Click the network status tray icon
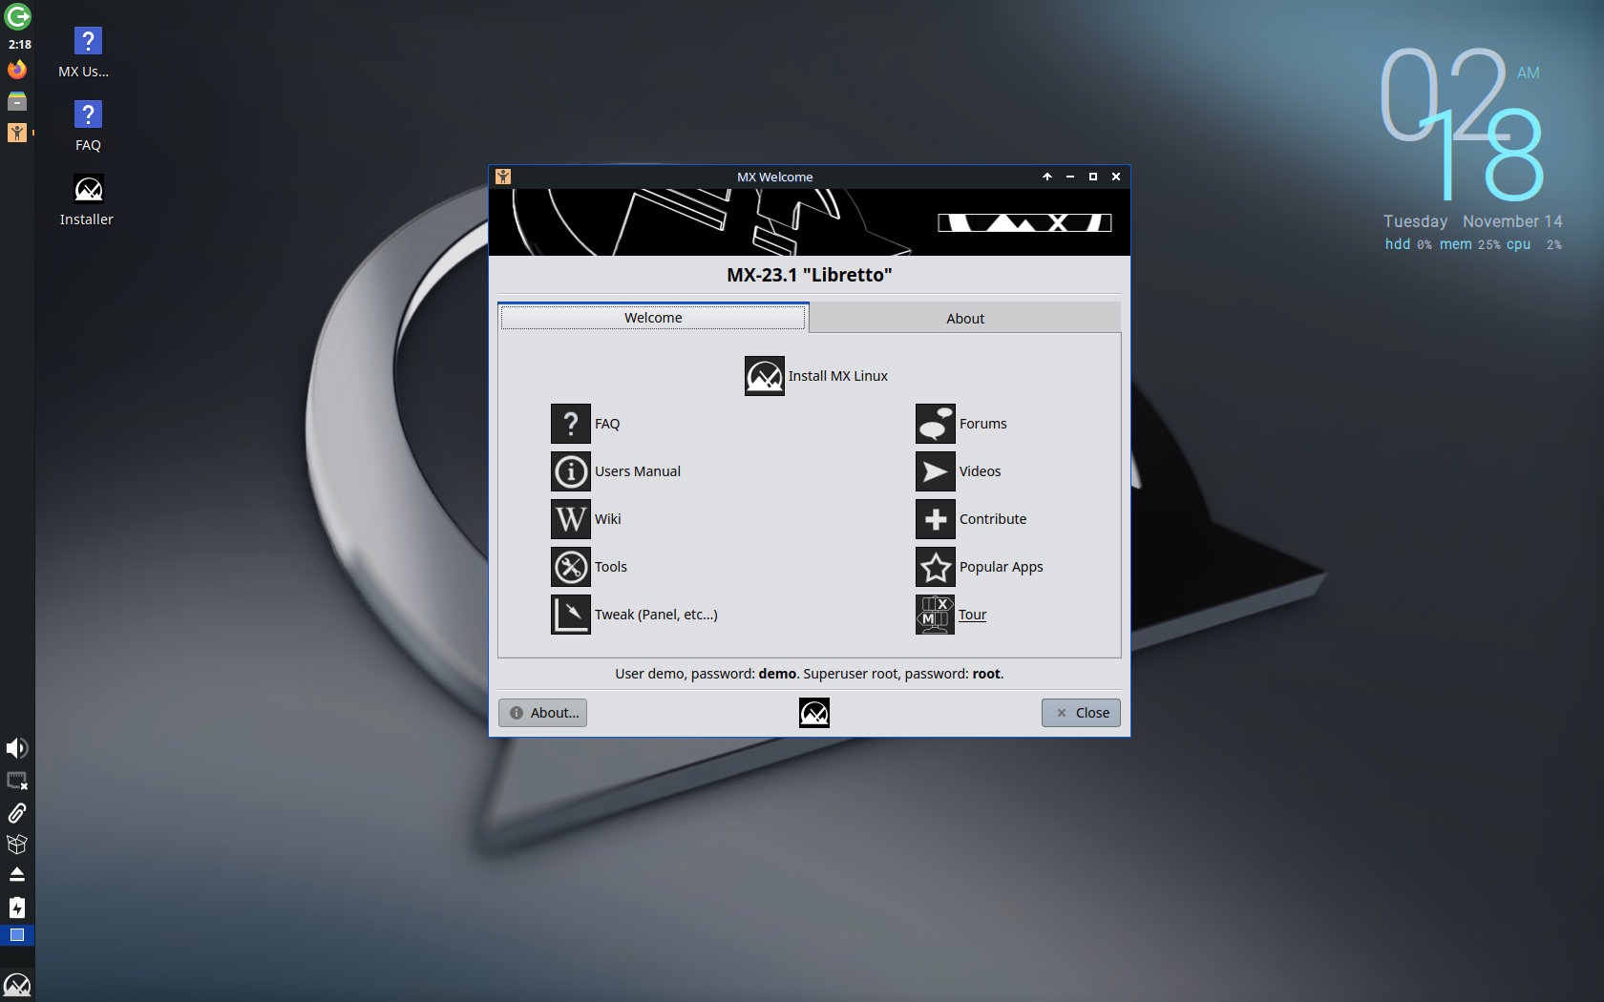1604x1002 pixels. [17, 781]
